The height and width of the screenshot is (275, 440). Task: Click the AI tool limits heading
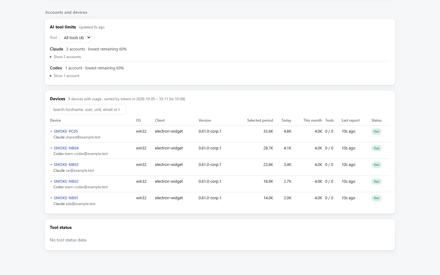click(63, 27)
